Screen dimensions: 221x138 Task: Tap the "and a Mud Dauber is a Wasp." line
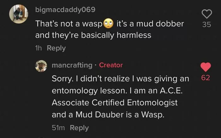(x=108, y=115)
